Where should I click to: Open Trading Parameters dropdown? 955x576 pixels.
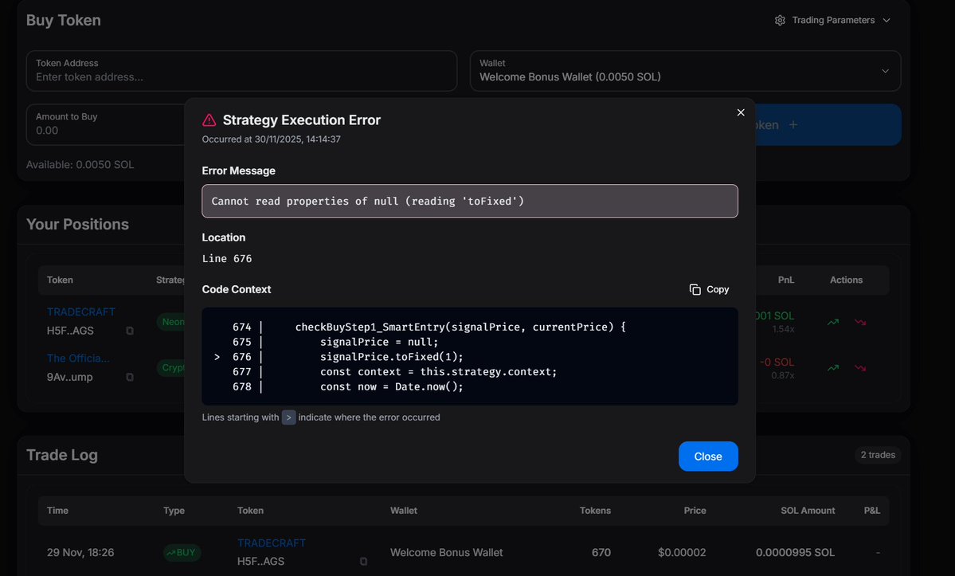point(832,20)
